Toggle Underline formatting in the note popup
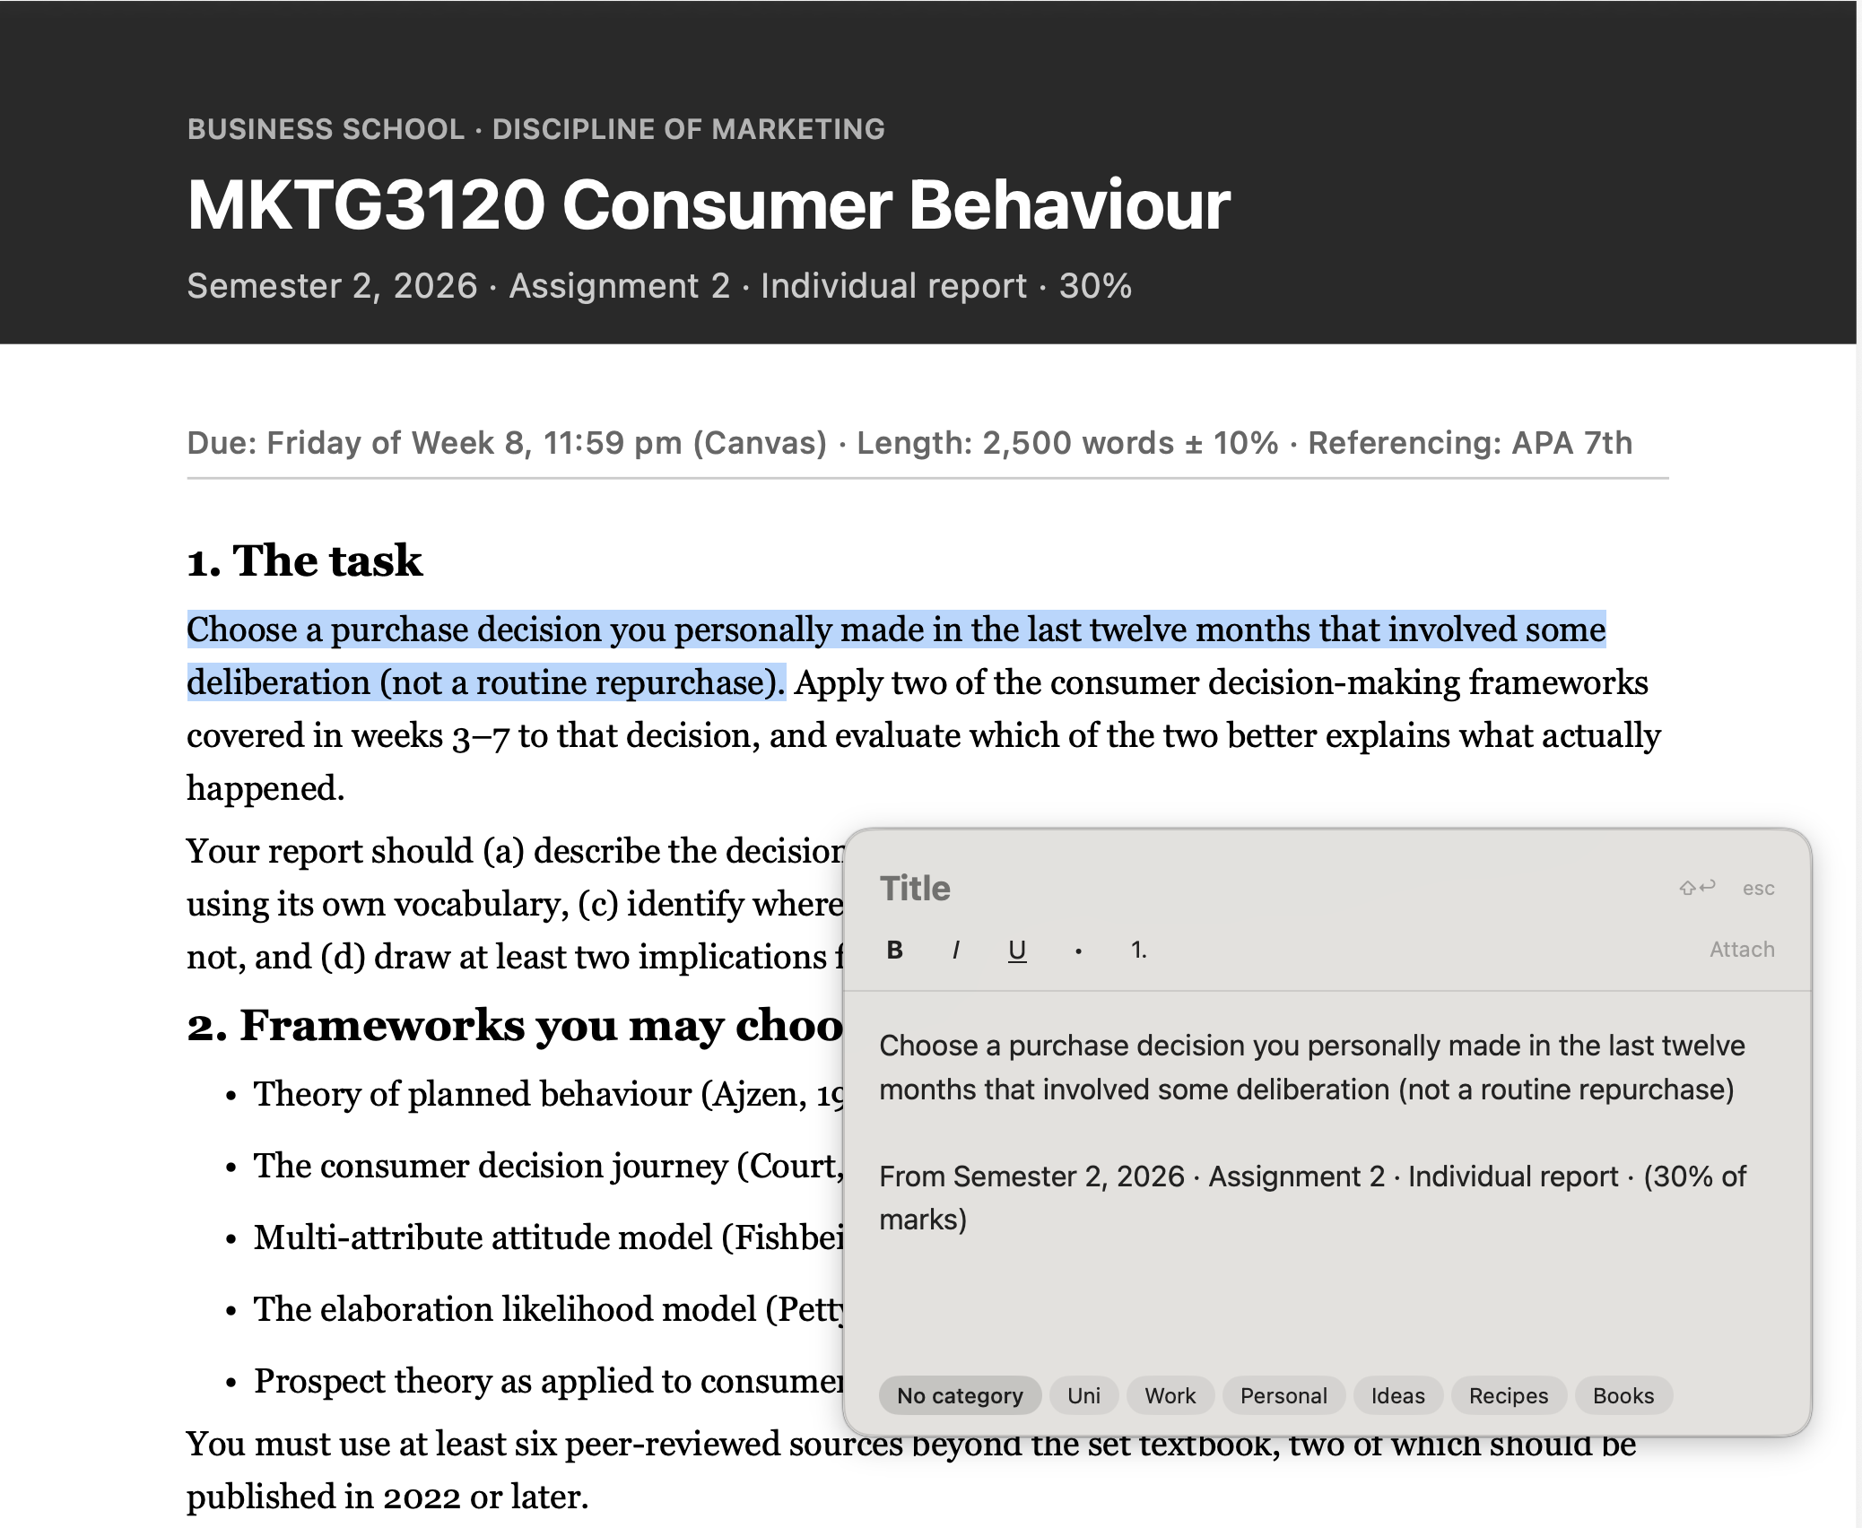 pos(1017,950)
